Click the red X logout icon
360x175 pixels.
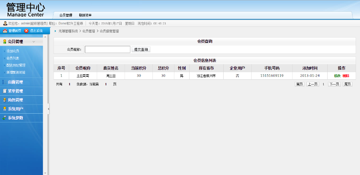point(26,31)
